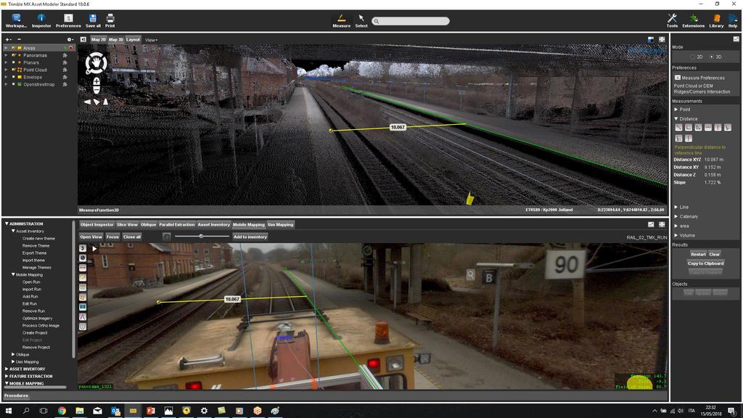Click the red record toggle on Areas row
Image resolution: width=743 pixels, height=418 pixels.
tap(70, 48)
